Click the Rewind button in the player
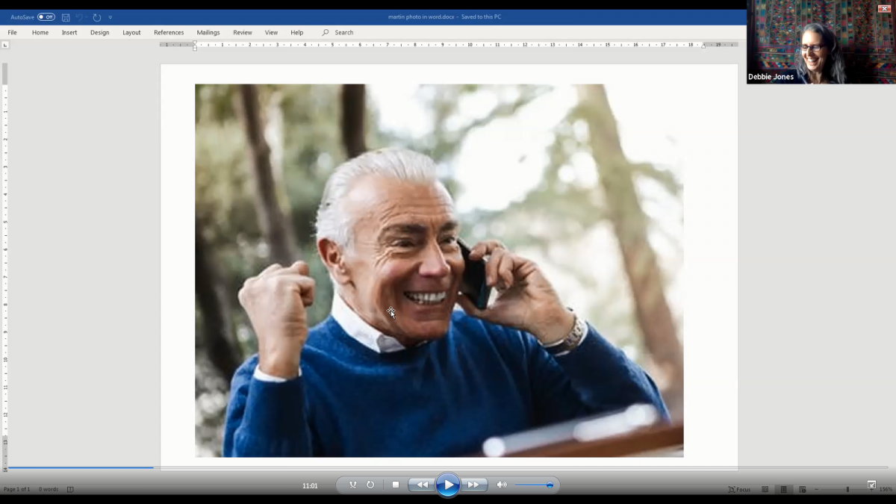Image resolution: width=896 pixels, height=504 pixels. click(423, 485)
